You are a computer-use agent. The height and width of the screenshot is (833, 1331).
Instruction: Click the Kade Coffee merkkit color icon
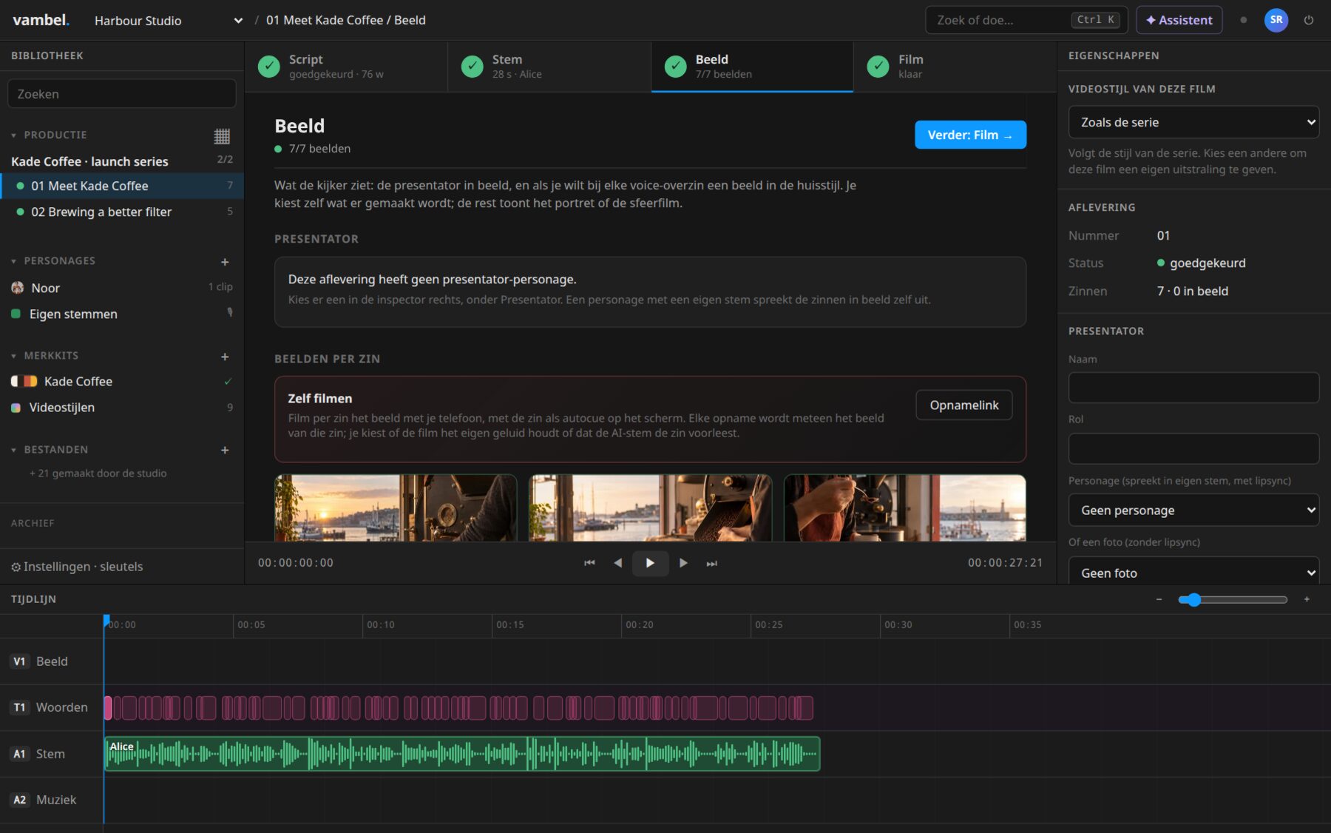point(24,381)
